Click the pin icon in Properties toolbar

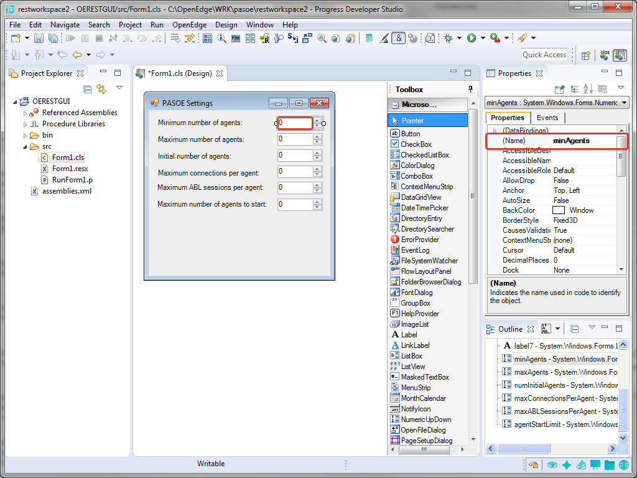(560, 89)
